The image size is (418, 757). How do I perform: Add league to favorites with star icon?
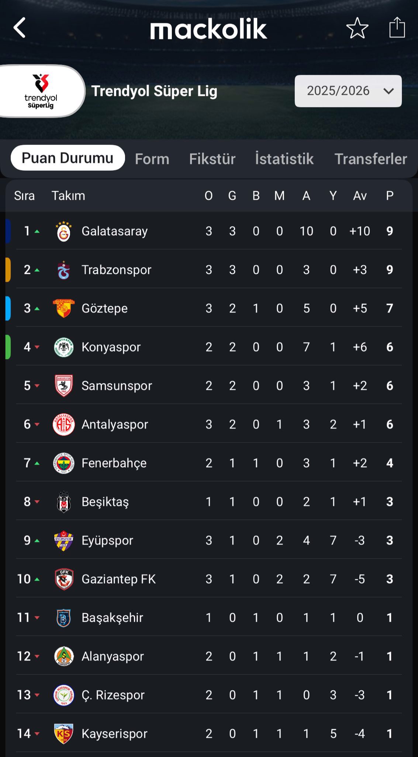tap(357, 28)
